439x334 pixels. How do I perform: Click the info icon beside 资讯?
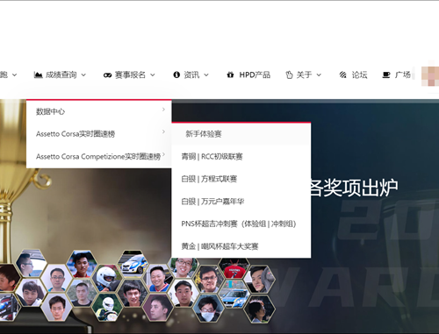pyautogui.click(x=176, y=75)
